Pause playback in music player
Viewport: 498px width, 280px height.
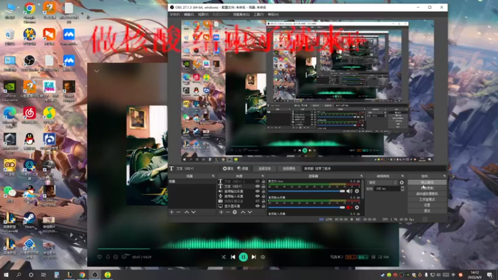pos(243,257)
